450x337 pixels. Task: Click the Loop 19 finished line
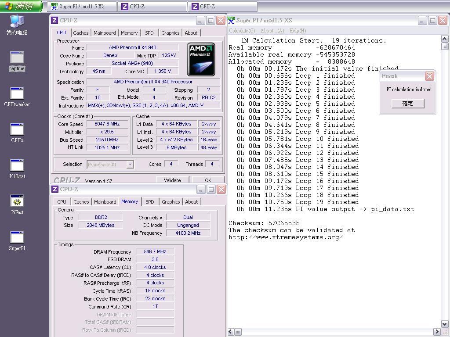point(298,202)
